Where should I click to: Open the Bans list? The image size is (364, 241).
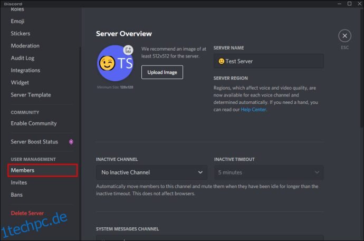tap(17, 195)
